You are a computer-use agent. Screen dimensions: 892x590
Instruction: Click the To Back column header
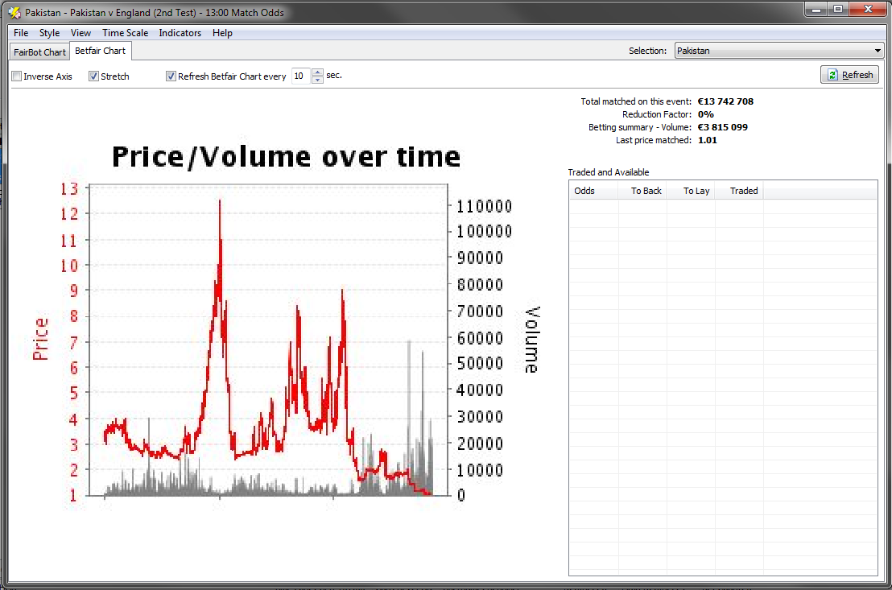[x=642, y=191]
